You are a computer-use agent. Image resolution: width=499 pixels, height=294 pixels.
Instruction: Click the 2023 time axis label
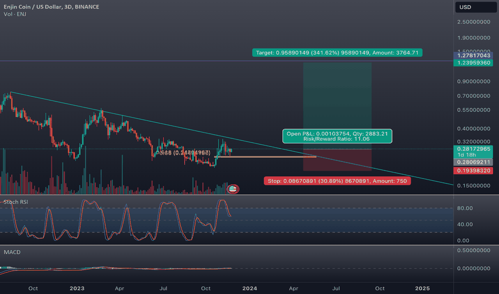click(x=77, y=288)
